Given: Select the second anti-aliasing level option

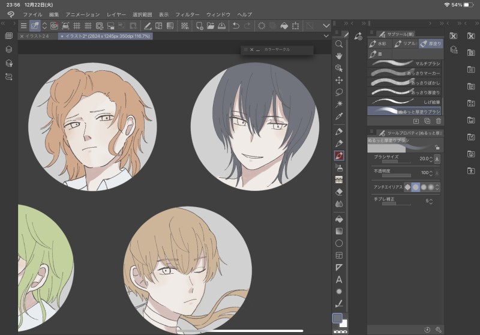Looking at the screenshot, I should (416, 187).
